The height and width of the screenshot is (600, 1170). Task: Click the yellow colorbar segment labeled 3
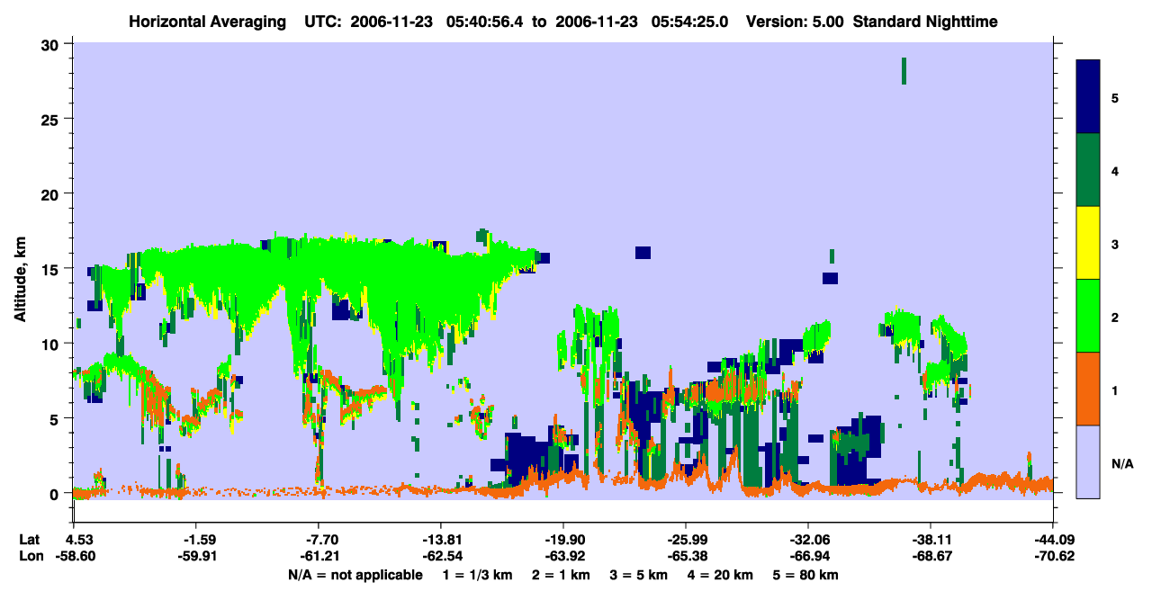click(1088, 243)
